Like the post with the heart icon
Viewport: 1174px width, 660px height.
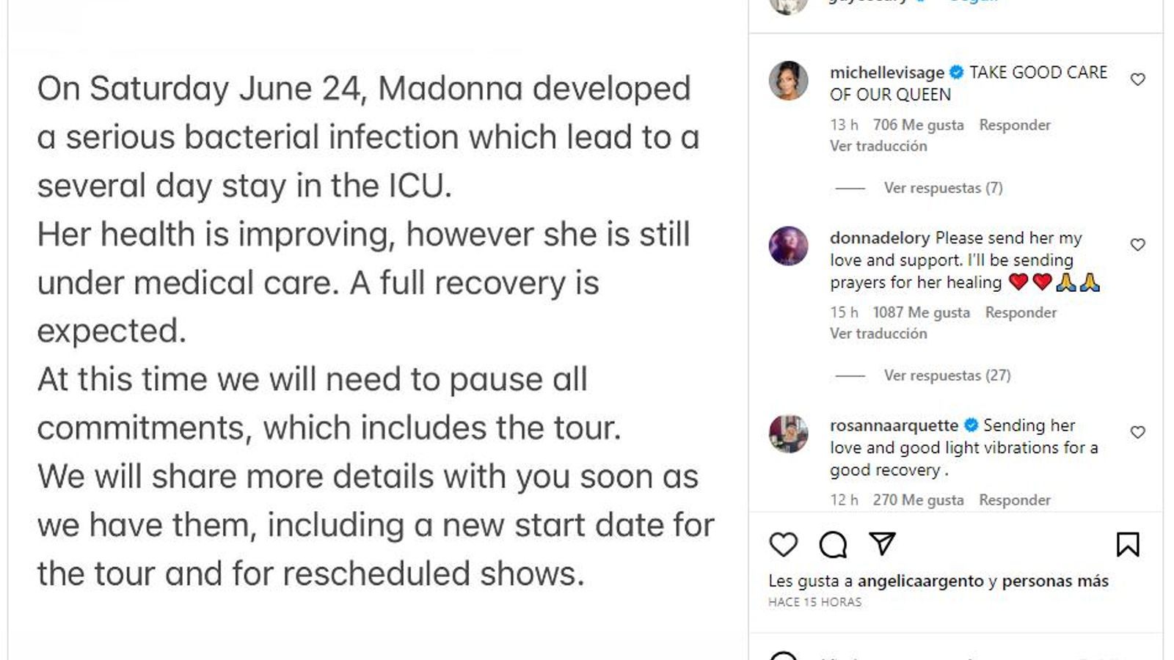click(x=783, y=543)
